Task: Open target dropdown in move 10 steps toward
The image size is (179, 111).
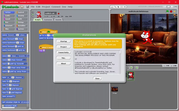Action: (24, 60)
